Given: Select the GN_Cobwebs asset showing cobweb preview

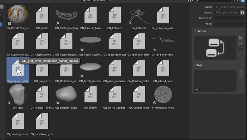Looking at the screenshot, I should point(139,17).
